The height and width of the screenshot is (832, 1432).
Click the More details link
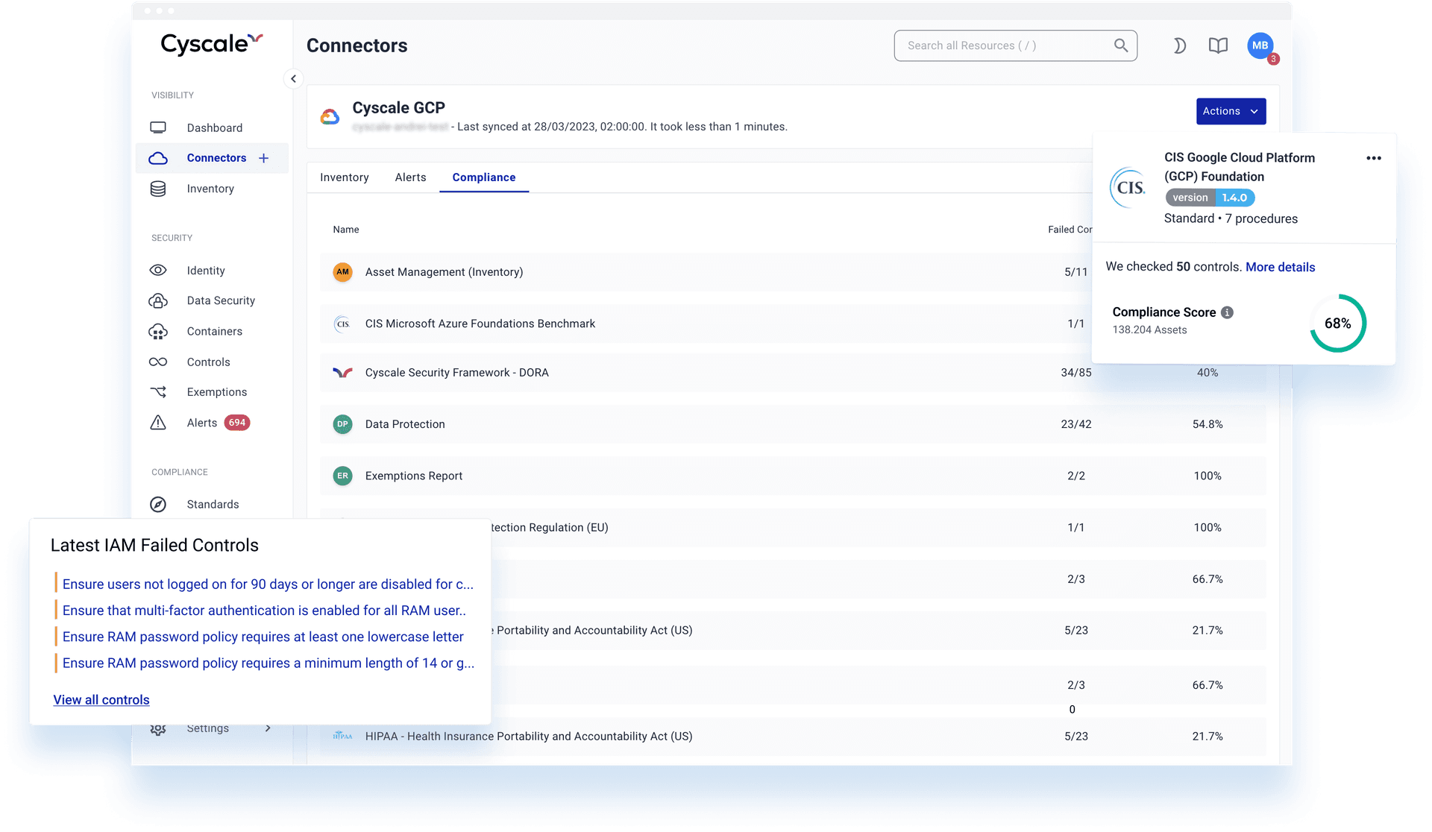click(1280, 267)
